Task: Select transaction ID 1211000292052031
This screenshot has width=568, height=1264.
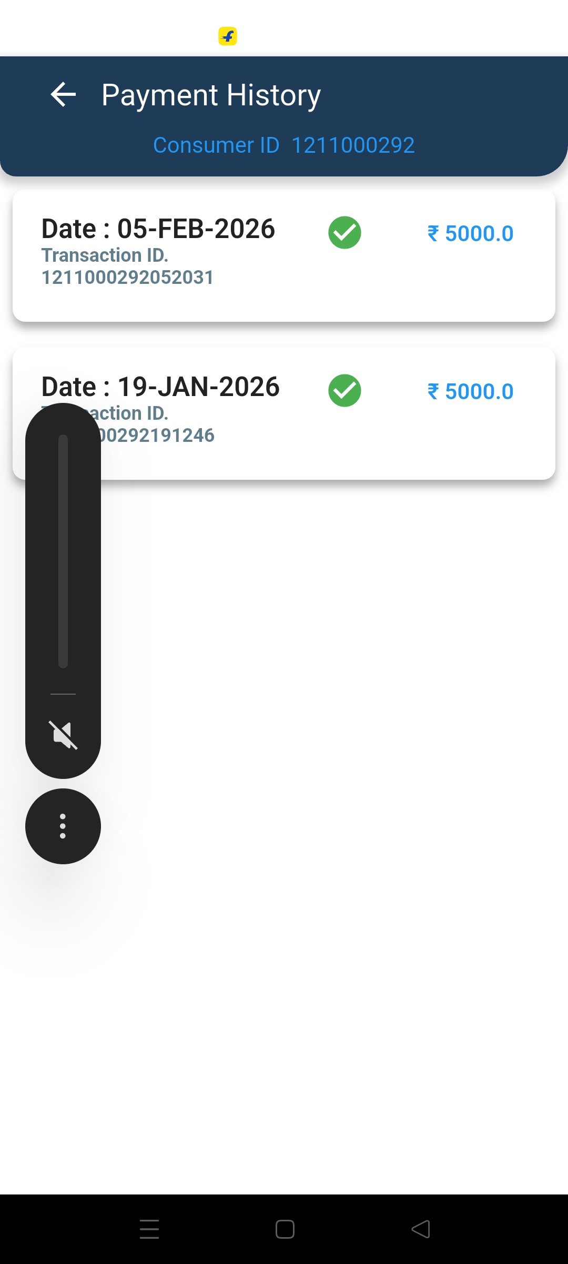Action: coord(128,278)
